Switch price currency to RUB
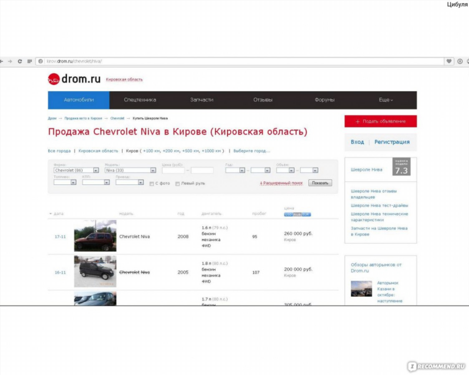 [297, 214]
